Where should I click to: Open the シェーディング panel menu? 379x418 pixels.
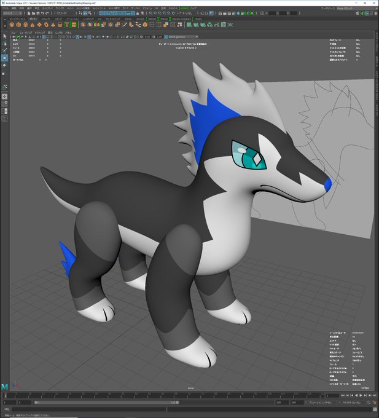click(26, 33)
